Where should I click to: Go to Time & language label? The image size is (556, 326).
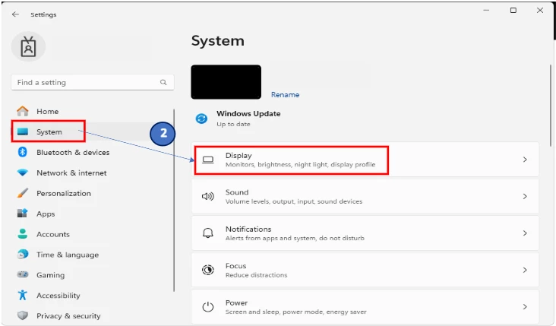tap(68, 255)
